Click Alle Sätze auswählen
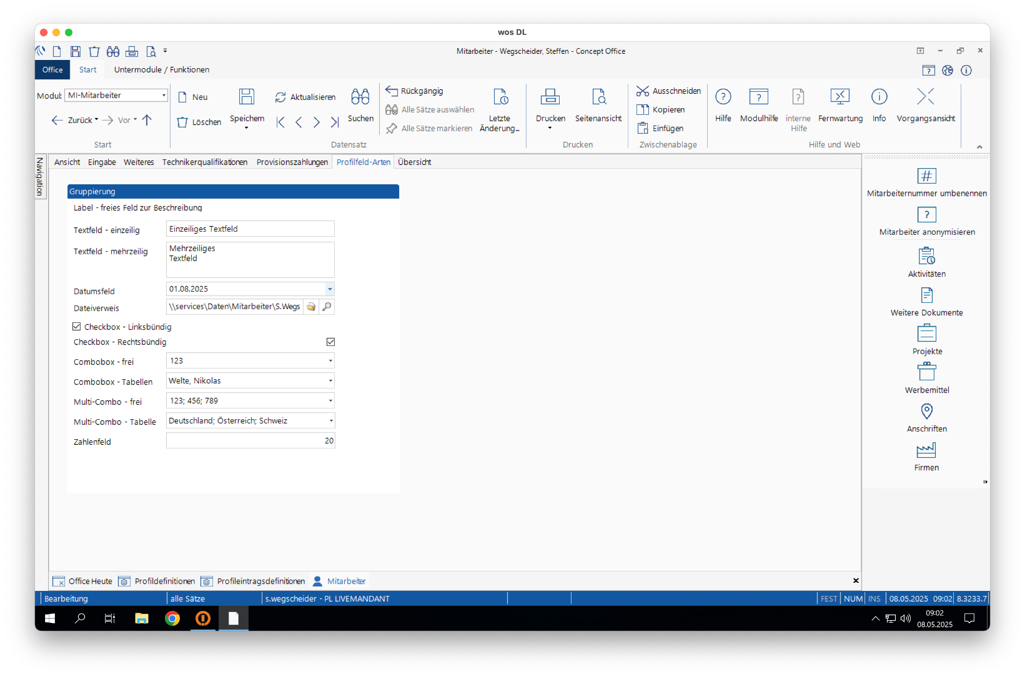The height and width of the screenshot is (677, 1025). [430, 110]
